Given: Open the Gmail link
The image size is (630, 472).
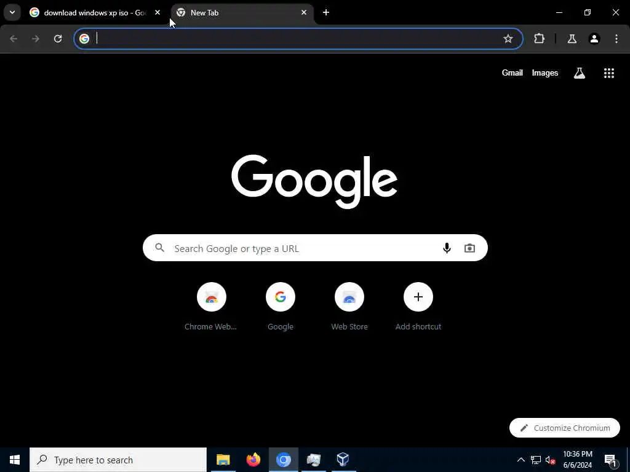Looking at the screenshot, I should point(512,73).
